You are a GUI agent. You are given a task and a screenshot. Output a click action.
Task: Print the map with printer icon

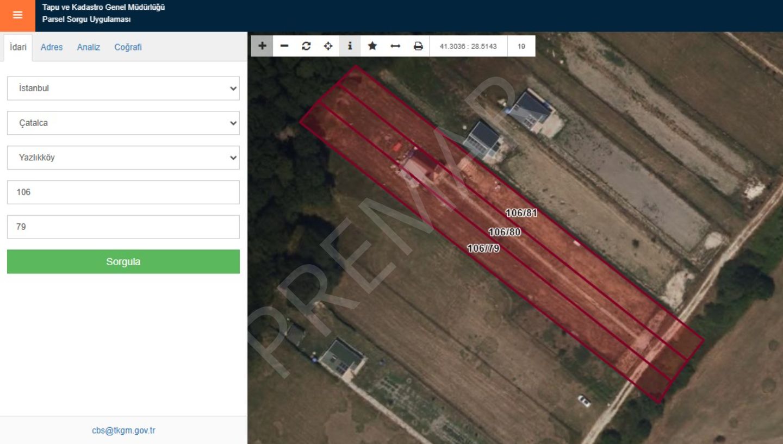418,46
